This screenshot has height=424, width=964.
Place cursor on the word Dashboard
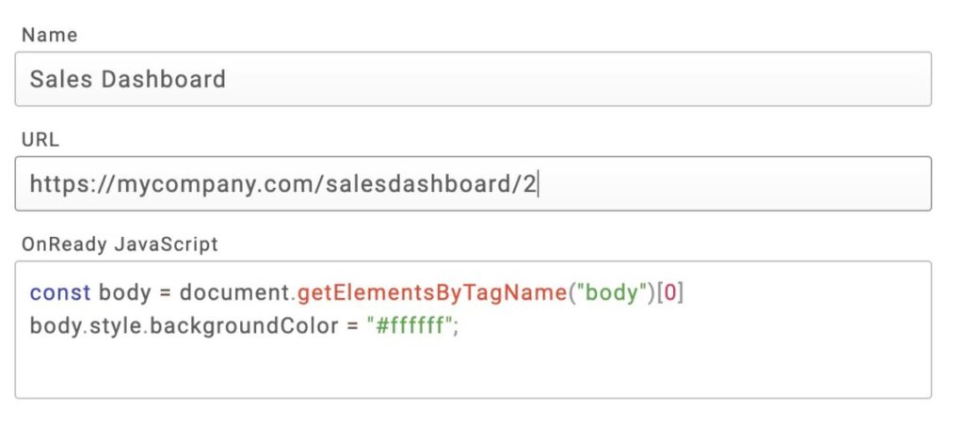165,79
